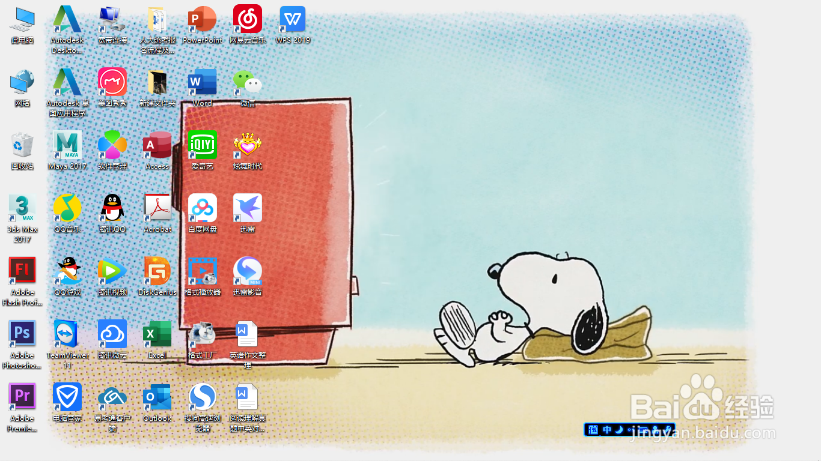The width and height of the screenshot is (821, 461).
Task: Open the IME wrench settings tool
Action: [x=667, y=430]
